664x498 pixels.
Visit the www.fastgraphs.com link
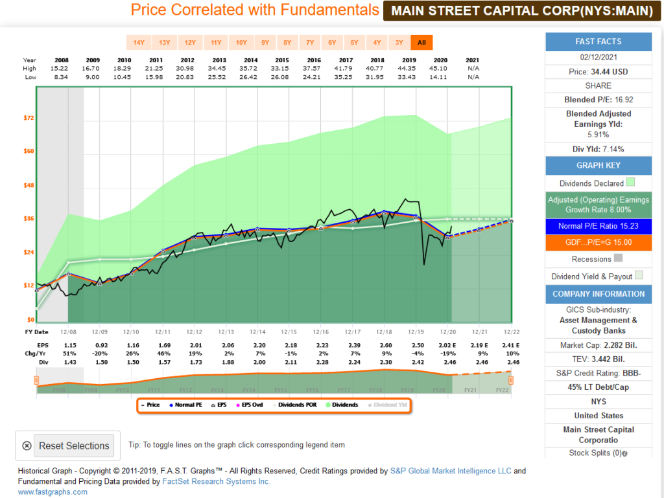coord(53,492)
